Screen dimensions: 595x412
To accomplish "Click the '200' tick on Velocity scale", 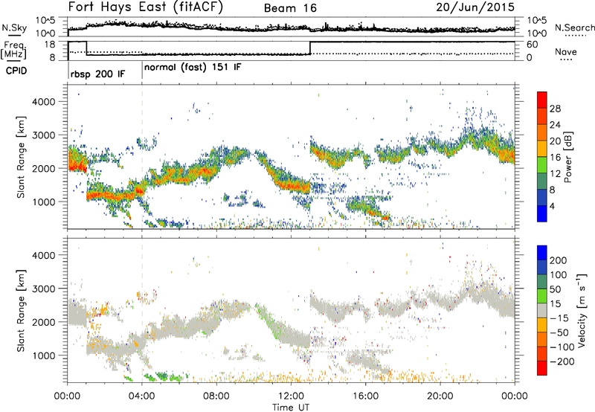I will [559, 260].
